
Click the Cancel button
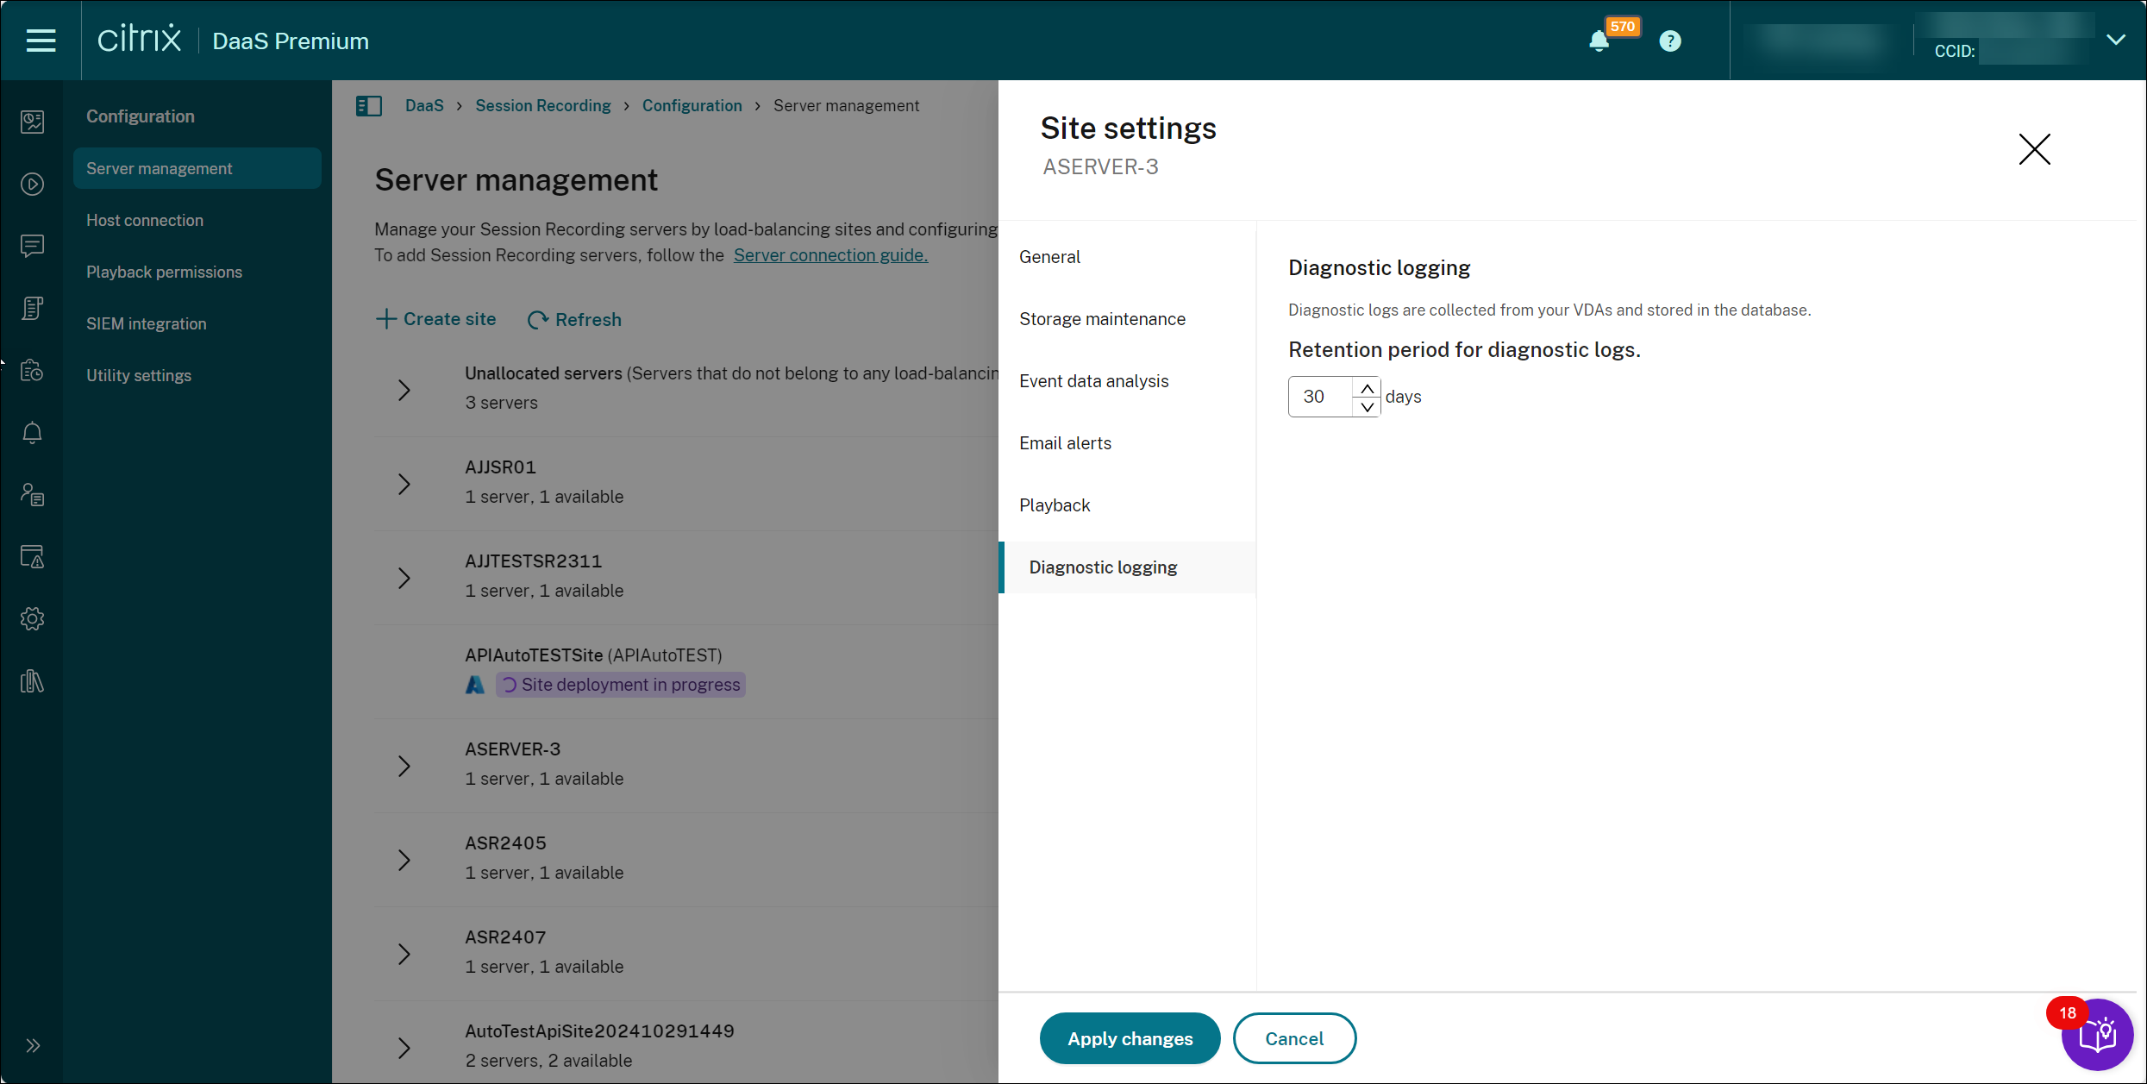point(1293,1038)
